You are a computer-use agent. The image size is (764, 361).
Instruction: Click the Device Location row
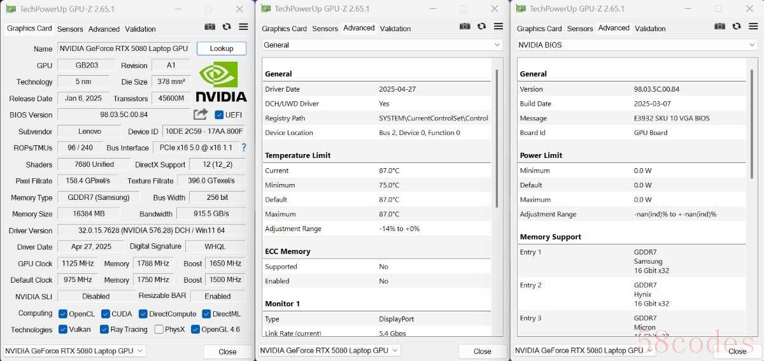coord(378,133)
